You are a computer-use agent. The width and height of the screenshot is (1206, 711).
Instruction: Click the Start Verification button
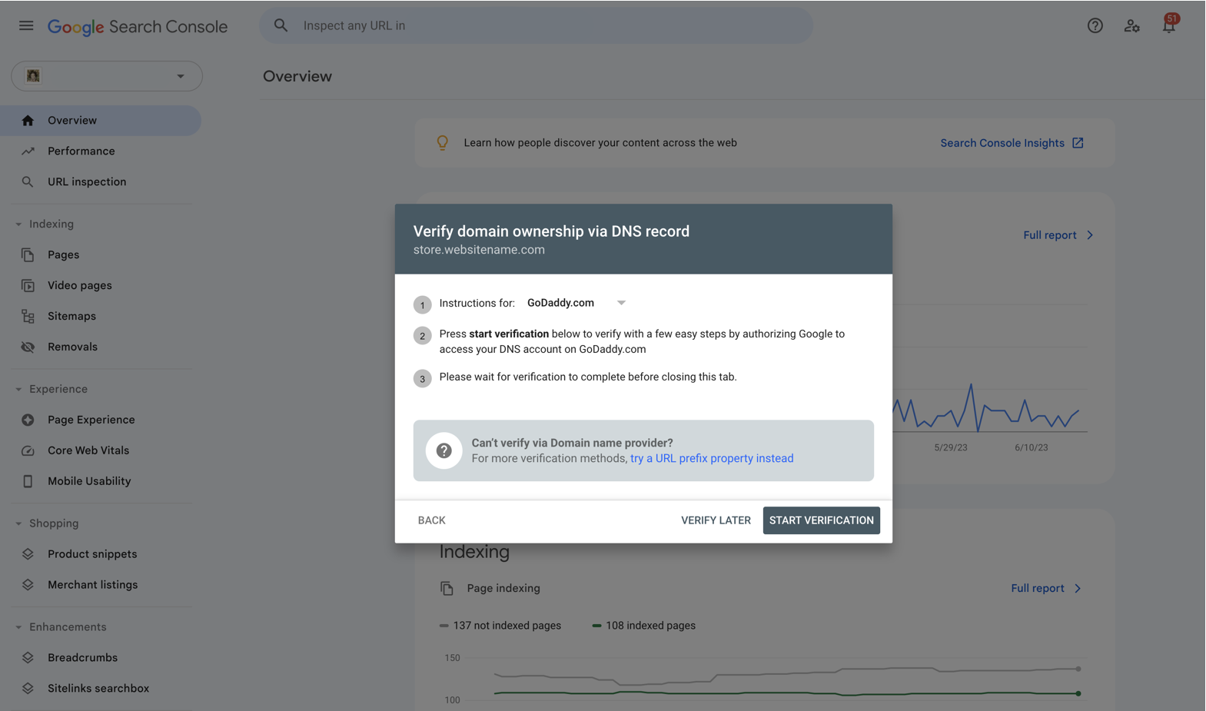(x=821, y=520)
